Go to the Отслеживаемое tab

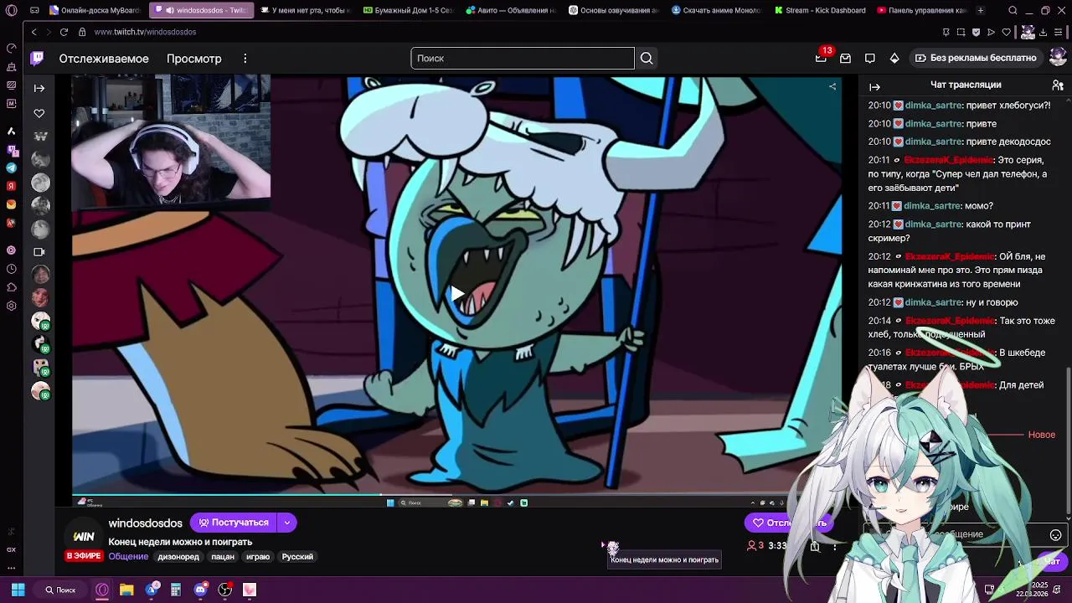(x=104, y=59)
